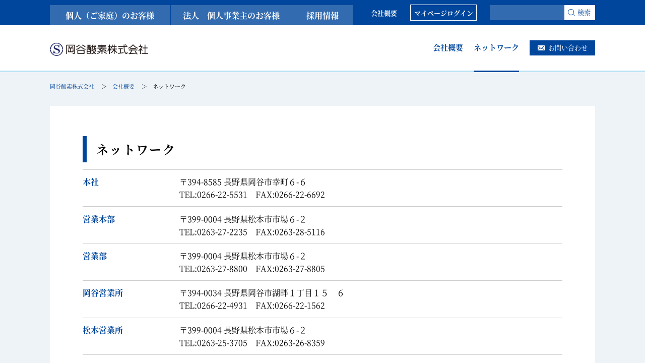Click the 検索 search button
This screenshot has height=363, width=645.
[579, 13]
